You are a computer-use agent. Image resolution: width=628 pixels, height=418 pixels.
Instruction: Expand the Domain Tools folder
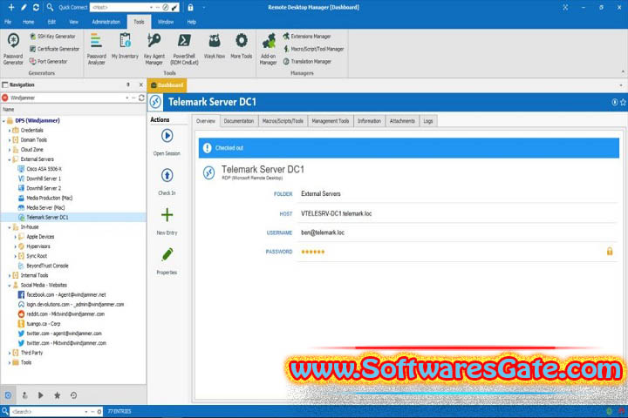point(10,140)
